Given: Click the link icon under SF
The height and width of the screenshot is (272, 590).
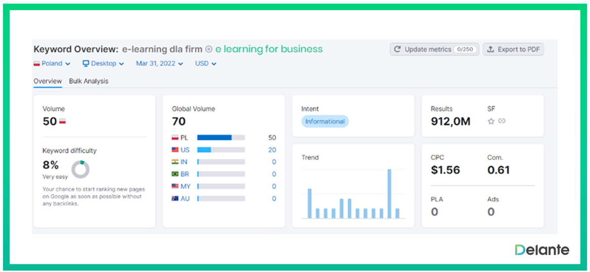Looking at the screenshot, I should coord(502,121).
